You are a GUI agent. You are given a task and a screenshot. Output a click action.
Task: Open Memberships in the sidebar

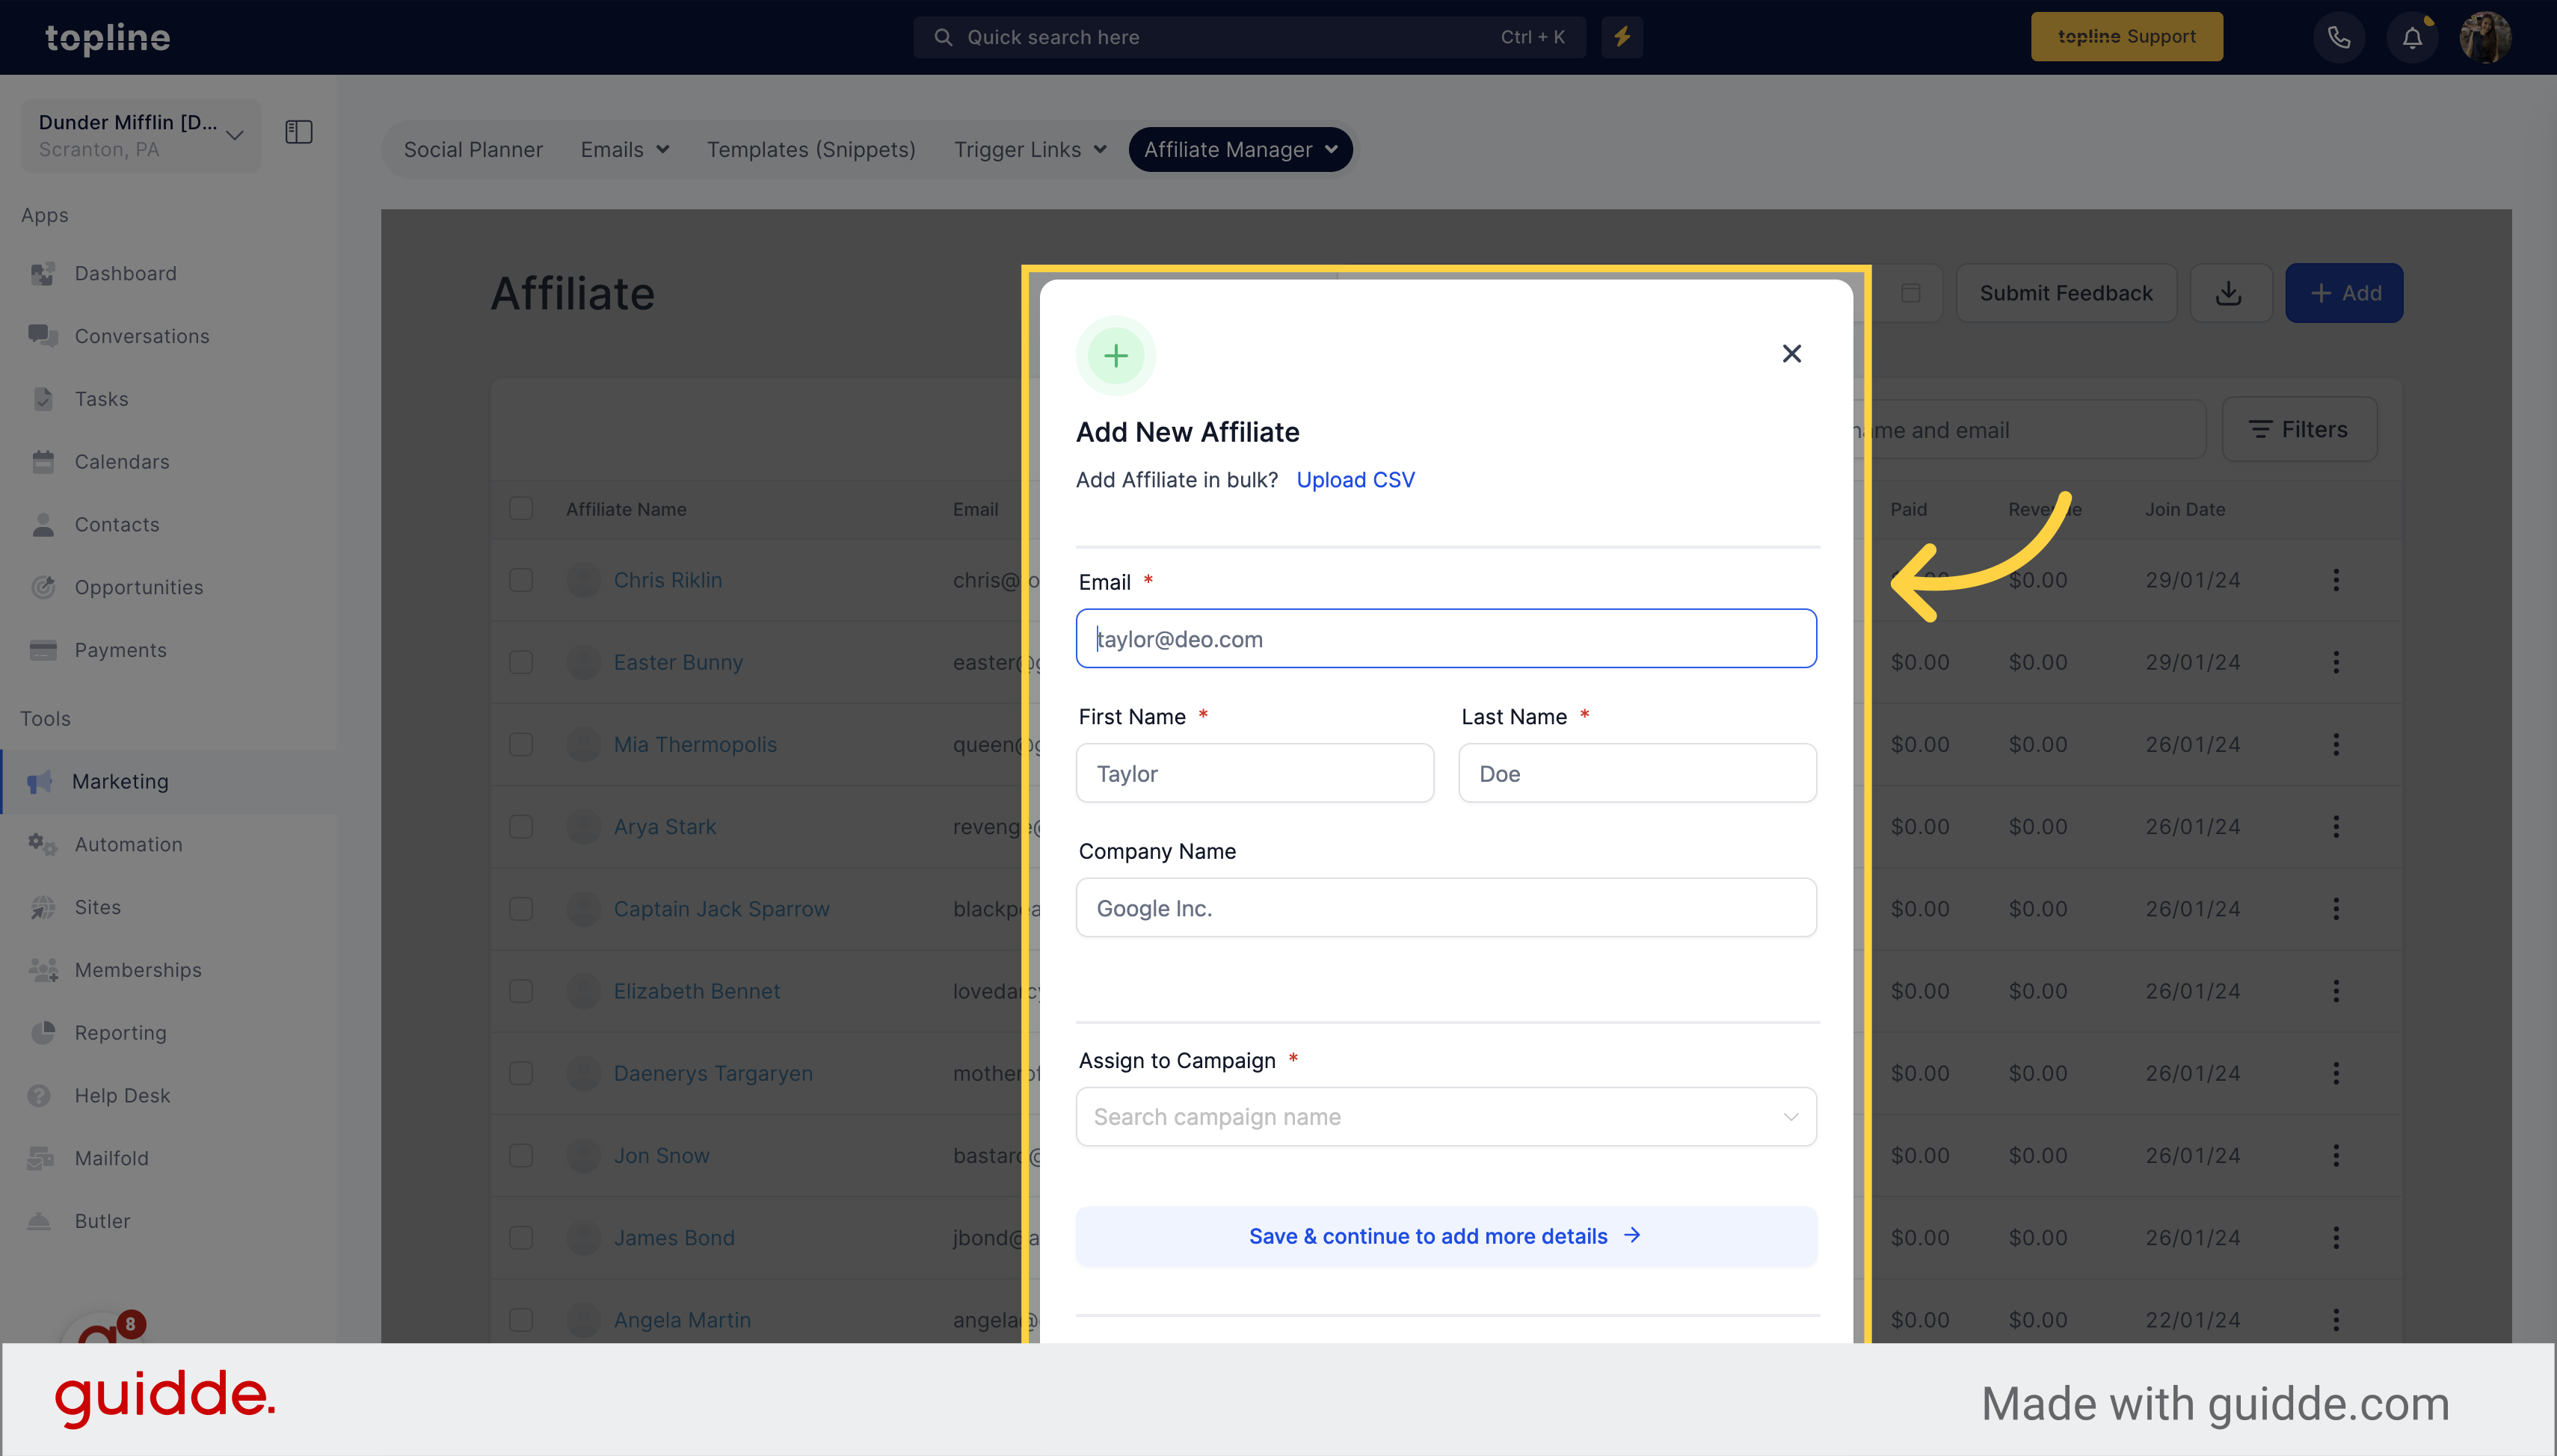[138, 970]
